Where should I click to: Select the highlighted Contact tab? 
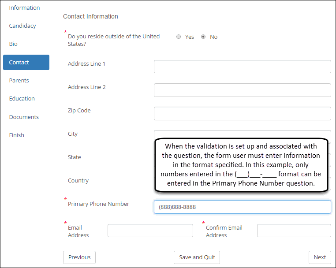26,62
